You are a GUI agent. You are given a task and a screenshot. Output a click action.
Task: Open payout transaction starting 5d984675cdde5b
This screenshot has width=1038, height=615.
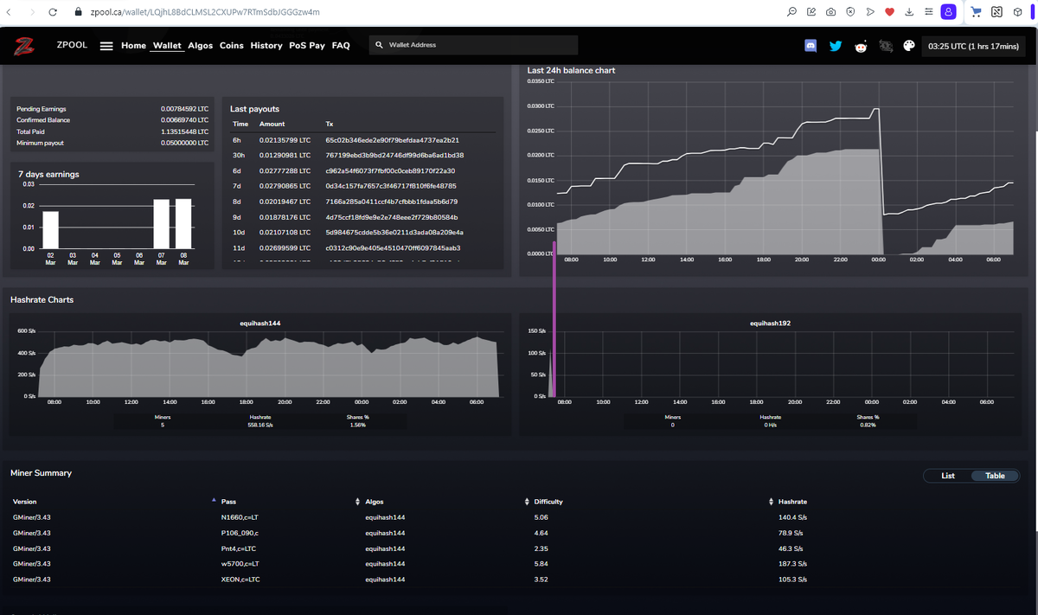click(x=394, y=233)
